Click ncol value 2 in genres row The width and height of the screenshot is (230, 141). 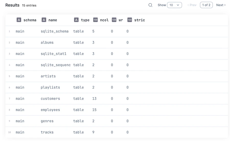click(x=93, y=121)
